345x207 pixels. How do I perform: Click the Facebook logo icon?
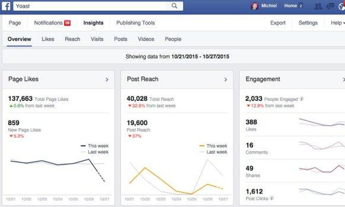[6, 6]
